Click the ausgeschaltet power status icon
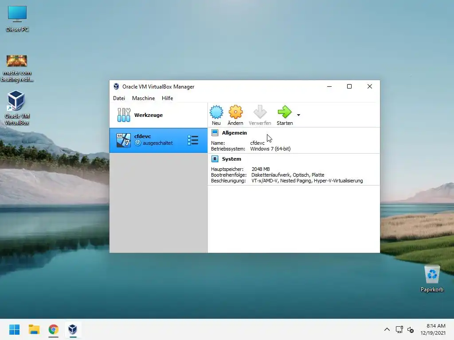Screen dimensions: 454x340 coord(138,143)
